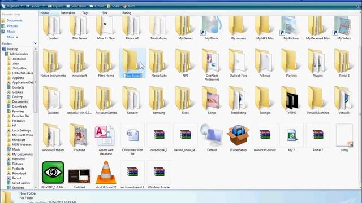This screenshot has width=362, height=203.
Task: Select Minecraft in folder tree
Action: [x=19, y=140]
